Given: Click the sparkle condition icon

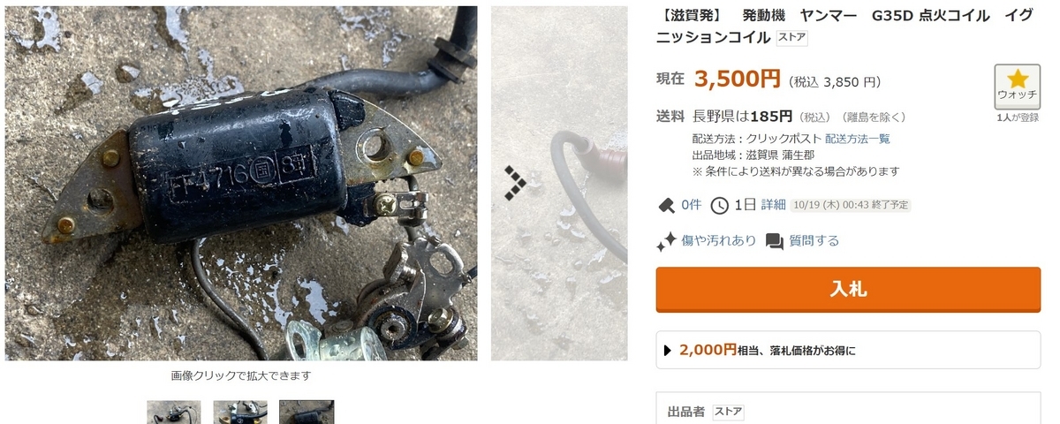Looking at the screenshot, I should 666,241.
